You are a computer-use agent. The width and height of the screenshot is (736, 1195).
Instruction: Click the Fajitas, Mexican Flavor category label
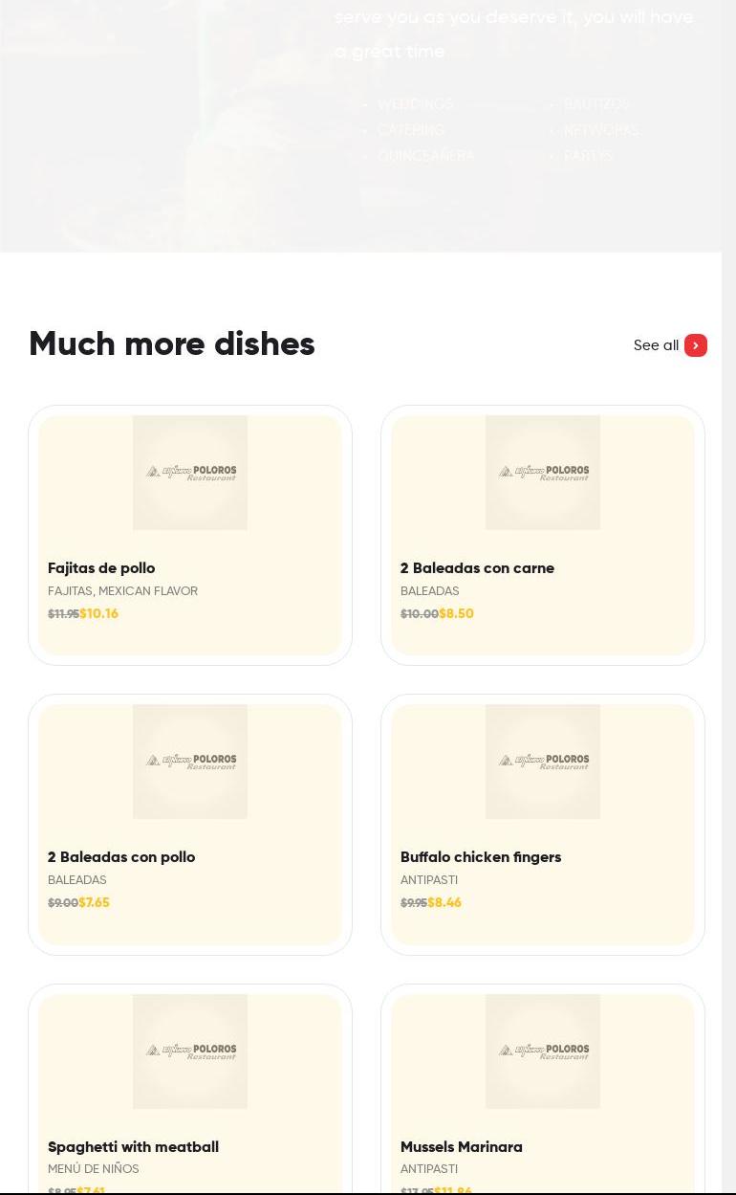[x=122, y=591]
